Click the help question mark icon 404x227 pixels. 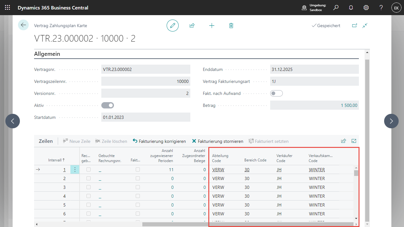[x=381, y=8]
